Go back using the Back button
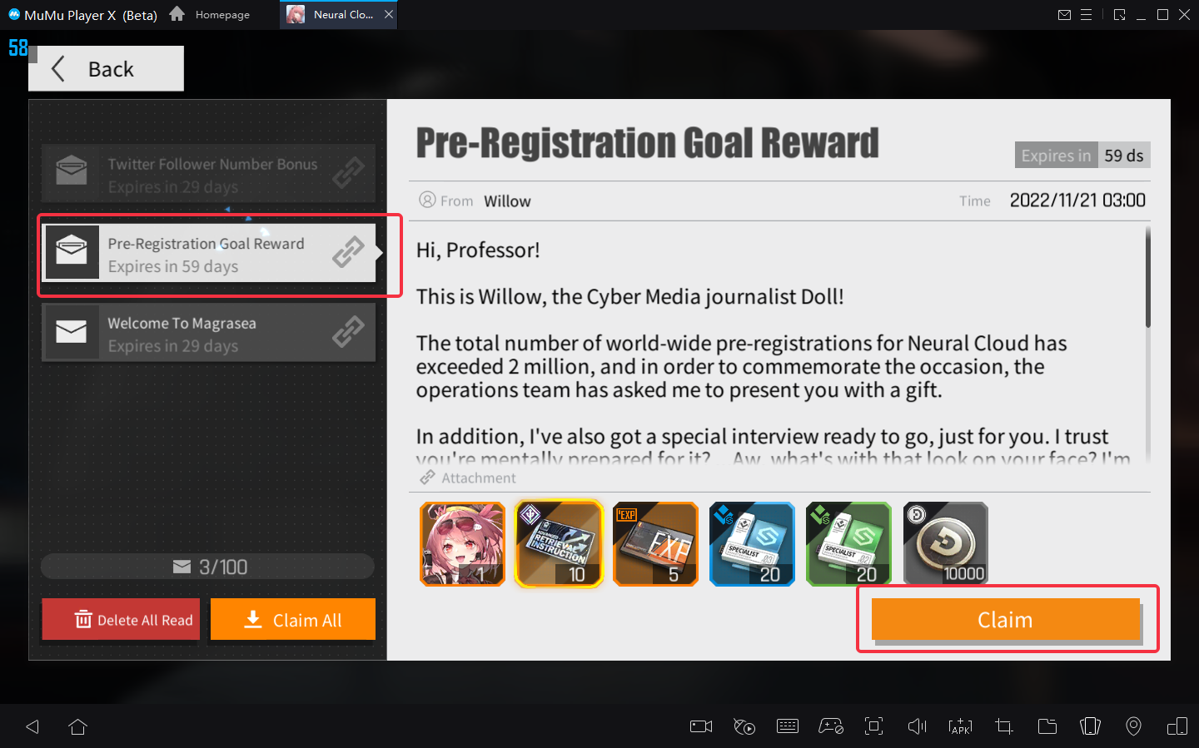The image size is (1199, 748). coord(106,68)
